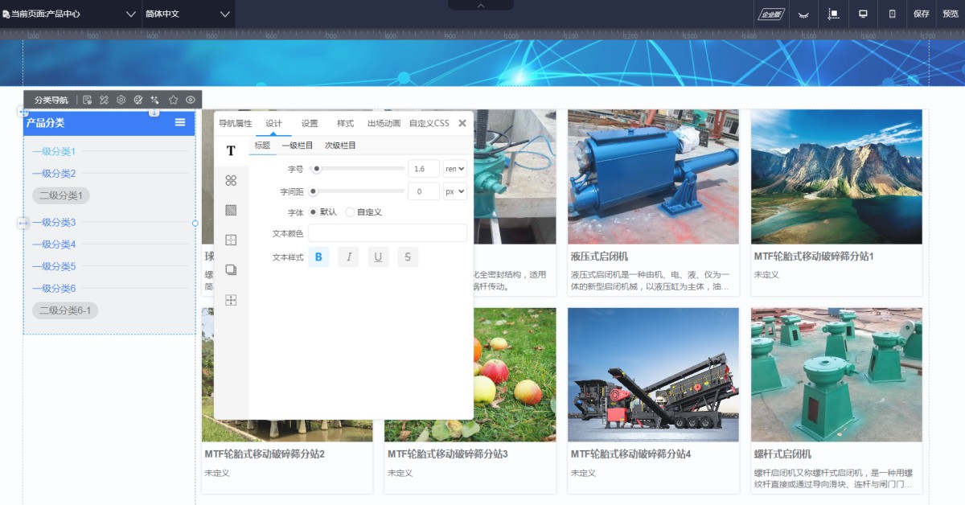Switch to mobile device view icon
965x505 pixels.
tap(892, 14)
